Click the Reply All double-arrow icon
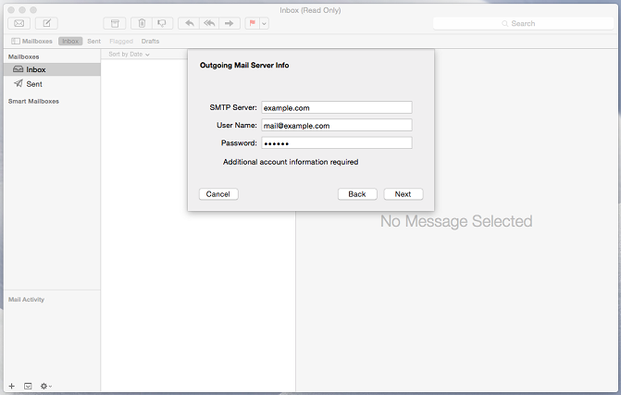The width and height of the screenshot is (621, 395). (209, 23)
